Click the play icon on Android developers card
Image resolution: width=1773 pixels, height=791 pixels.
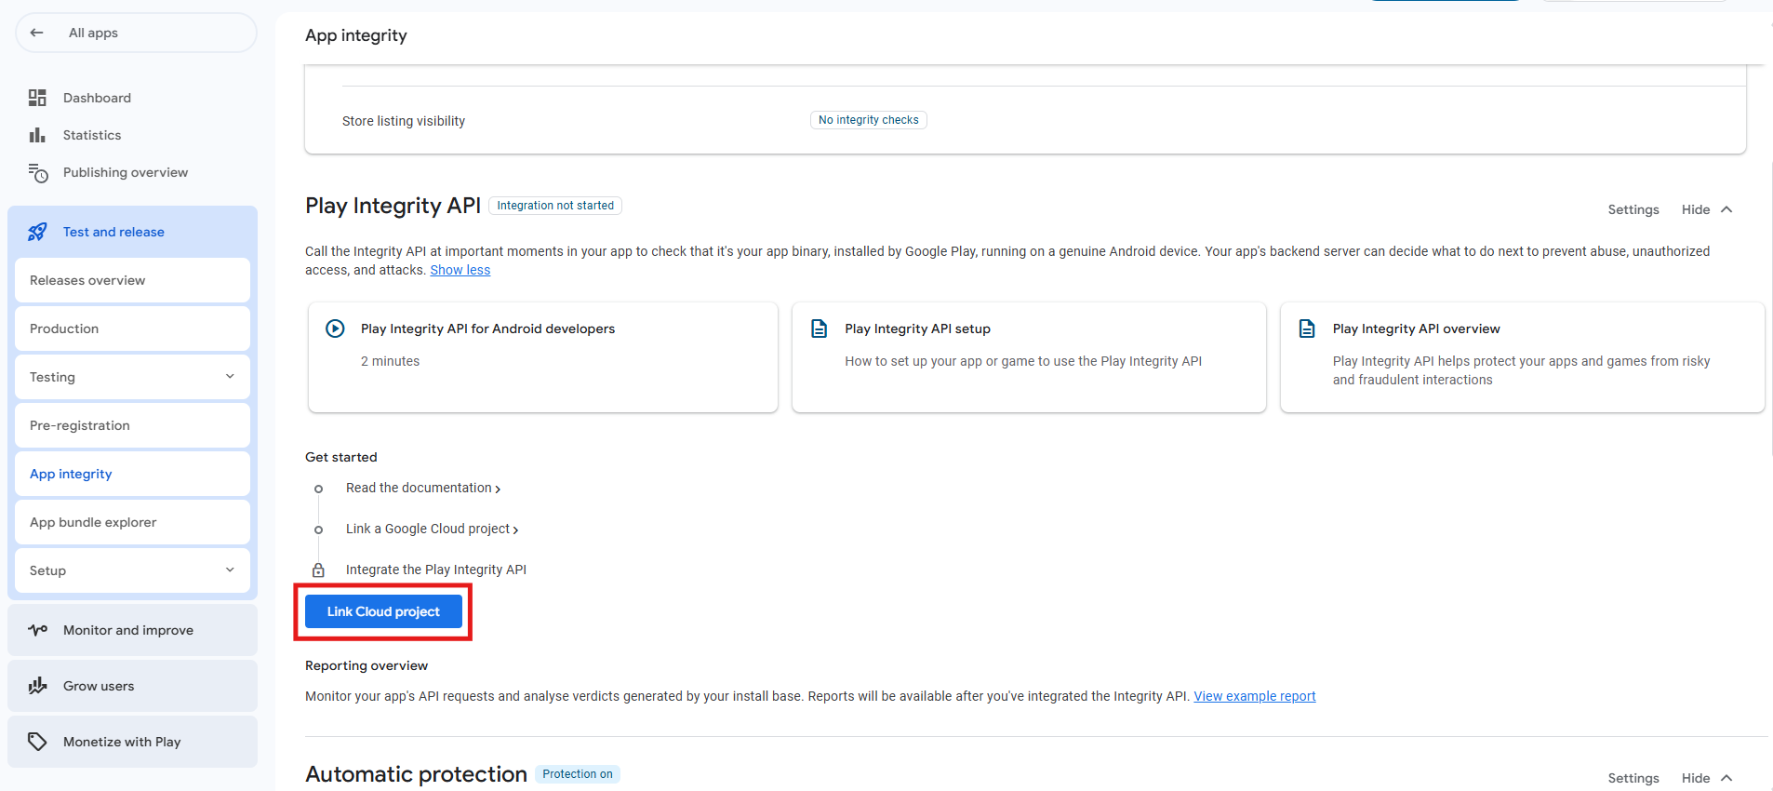click(335, 328)
